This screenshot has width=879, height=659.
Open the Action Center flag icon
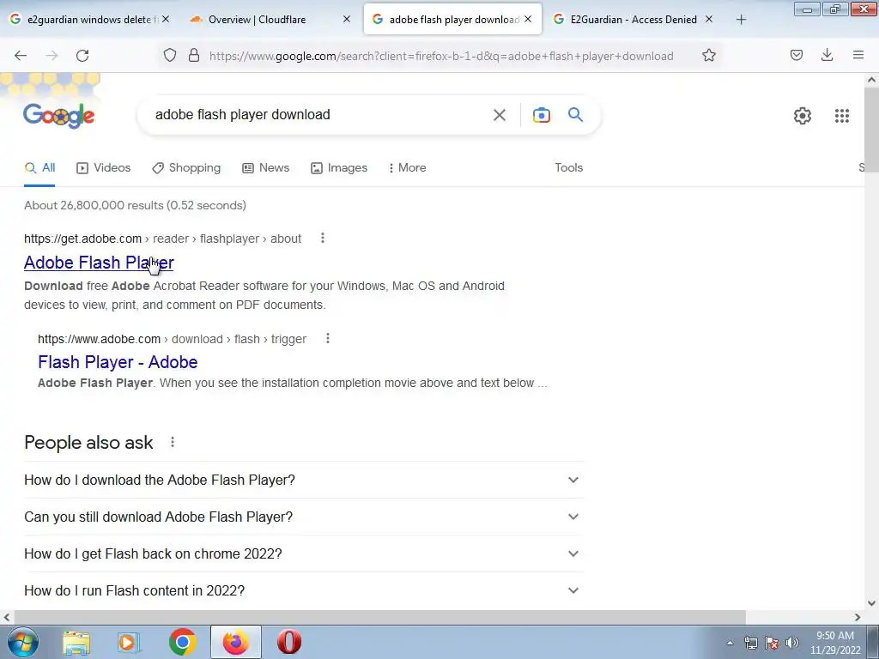(772, 643)
